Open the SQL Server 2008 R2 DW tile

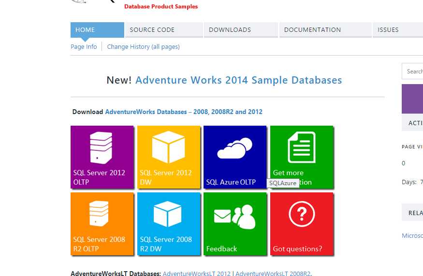(x=169, y=224)
